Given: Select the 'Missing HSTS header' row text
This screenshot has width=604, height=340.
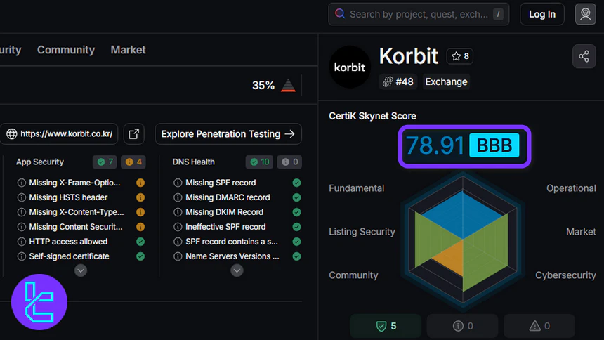Looking at the screenshot, I should click(x=68, y=197).
